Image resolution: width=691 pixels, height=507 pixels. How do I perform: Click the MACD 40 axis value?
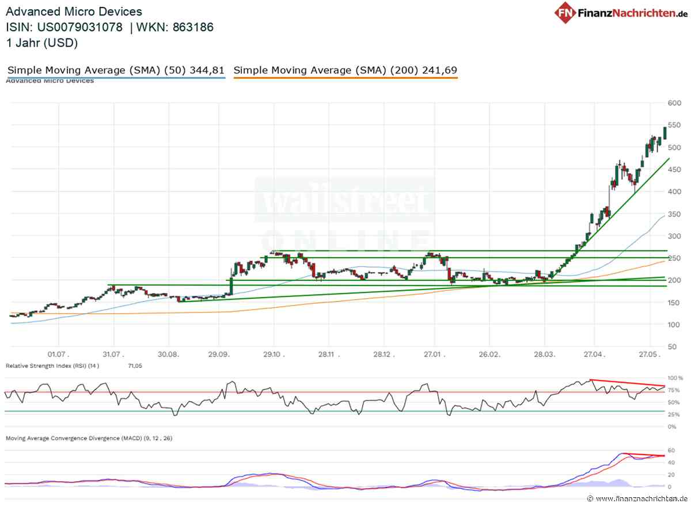tap(671, 462)
